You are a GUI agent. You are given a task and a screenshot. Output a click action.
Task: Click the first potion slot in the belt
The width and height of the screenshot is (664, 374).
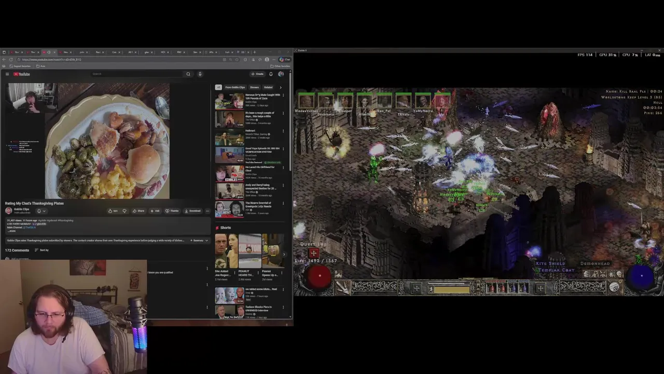pos(491,288)
